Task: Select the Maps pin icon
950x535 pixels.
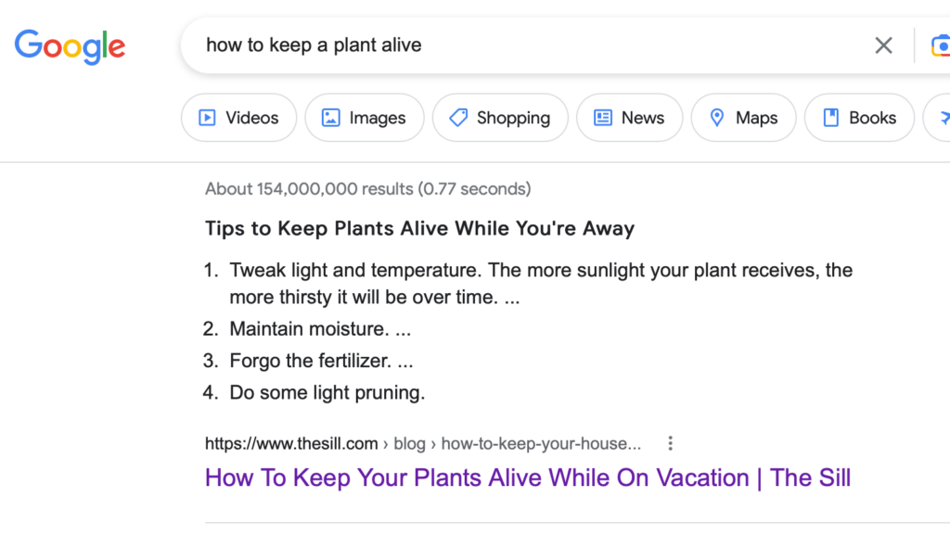Action: (717, 118)
